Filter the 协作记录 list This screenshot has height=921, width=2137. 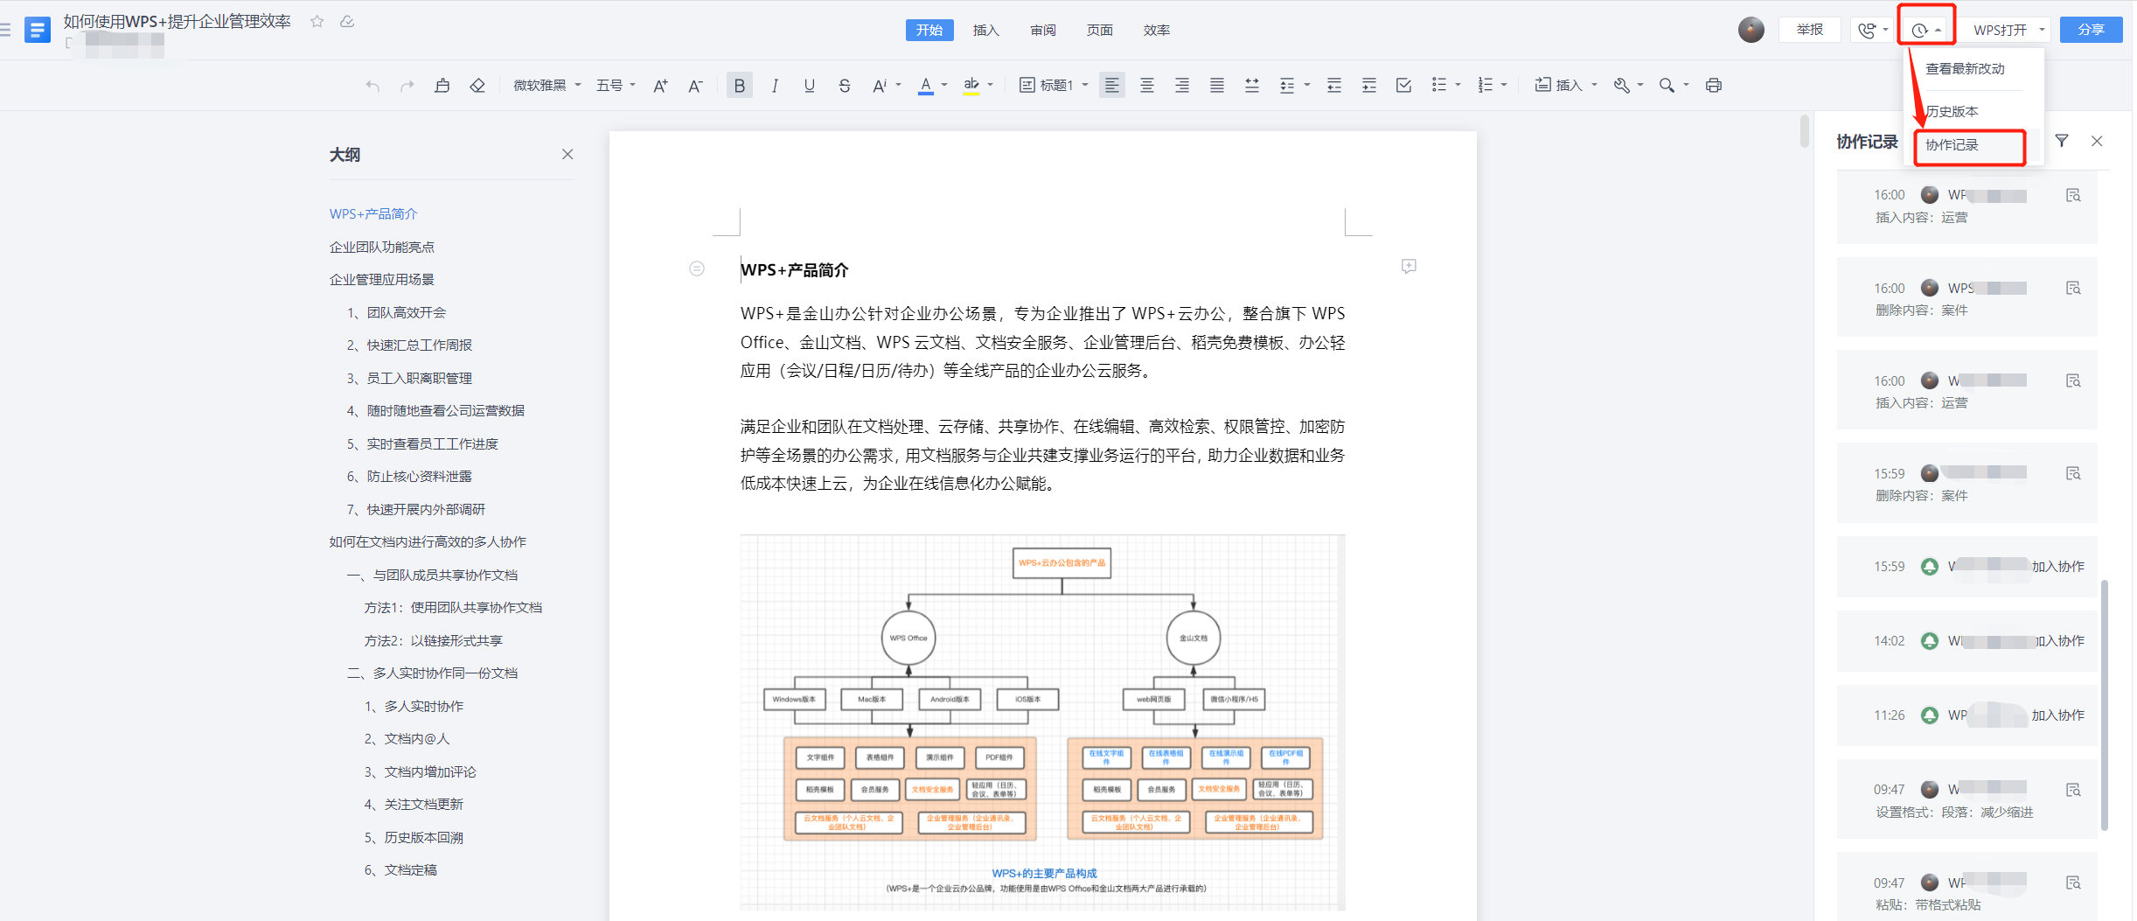(x=2062, y=141)
